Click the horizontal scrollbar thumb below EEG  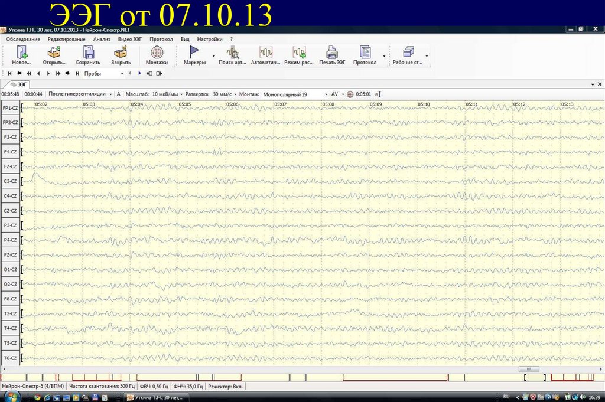(x=529, y=370)
